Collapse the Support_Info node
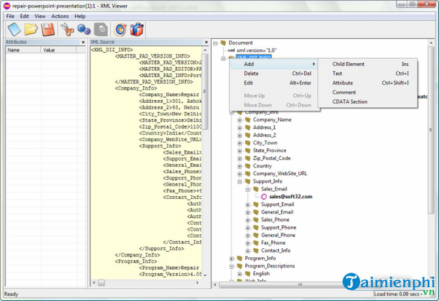The image size is (439, 301). pos(240,182)
